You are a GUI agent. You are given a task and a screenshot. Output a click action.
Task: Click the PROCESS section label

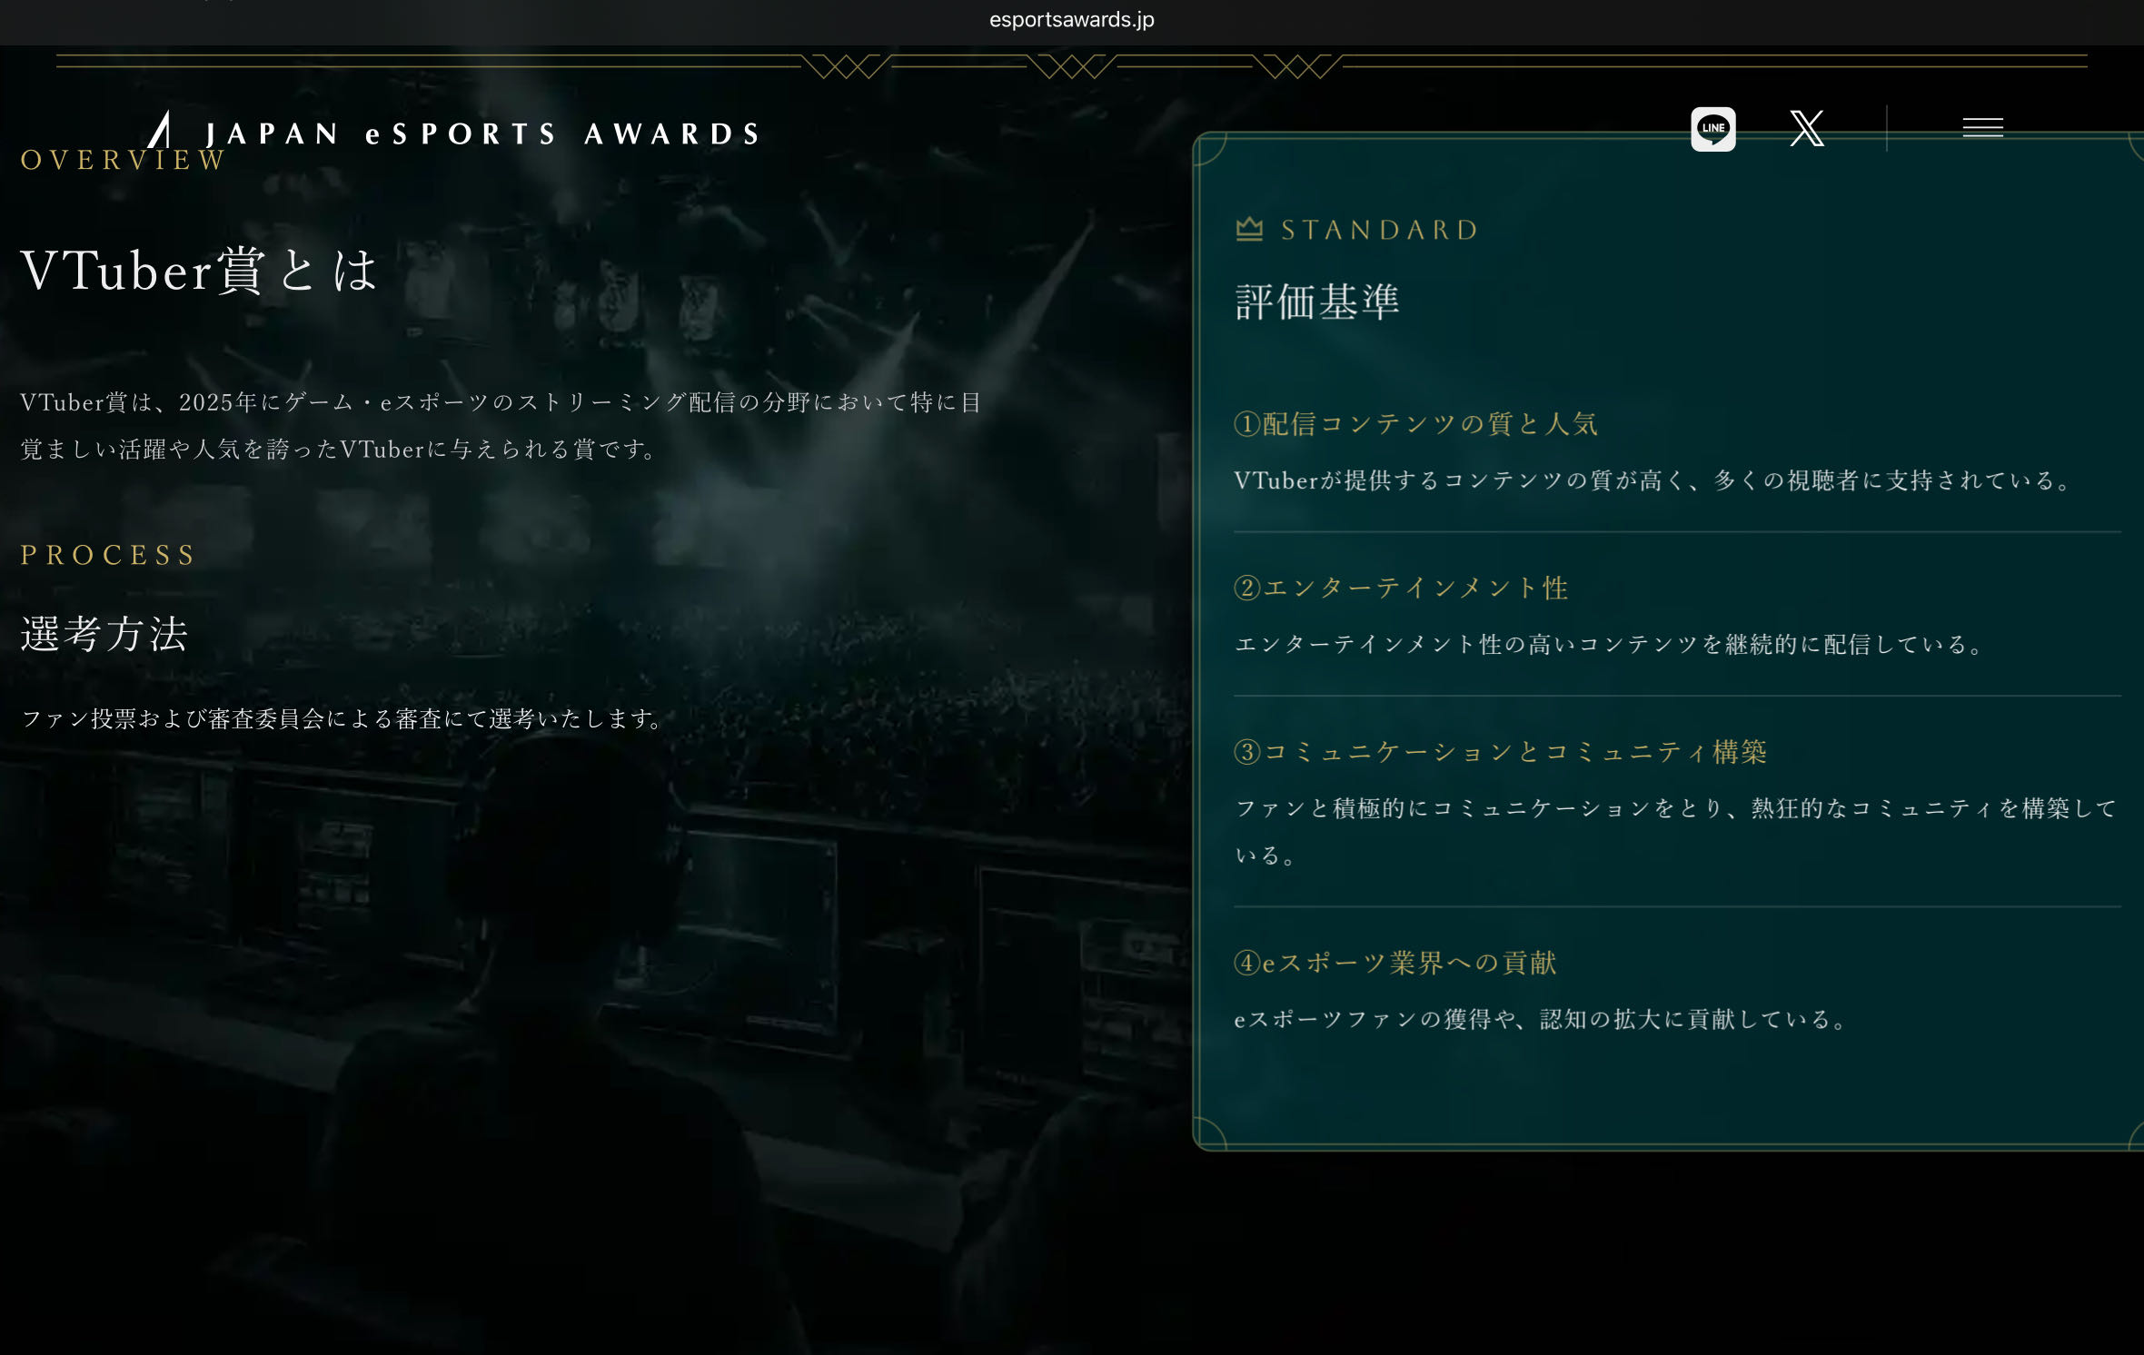108,555
